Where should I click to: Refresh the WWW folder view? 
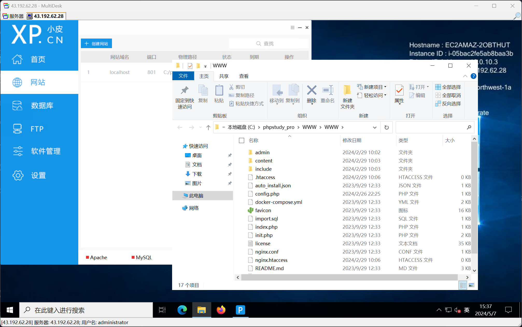[x=386, y=127]
